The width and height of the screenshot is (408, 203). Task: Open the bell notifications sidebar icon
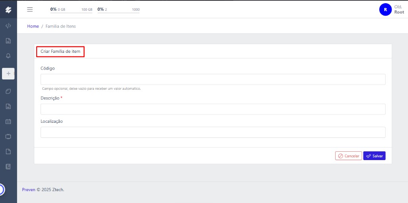pyautogui.click(x=8, y=56)
